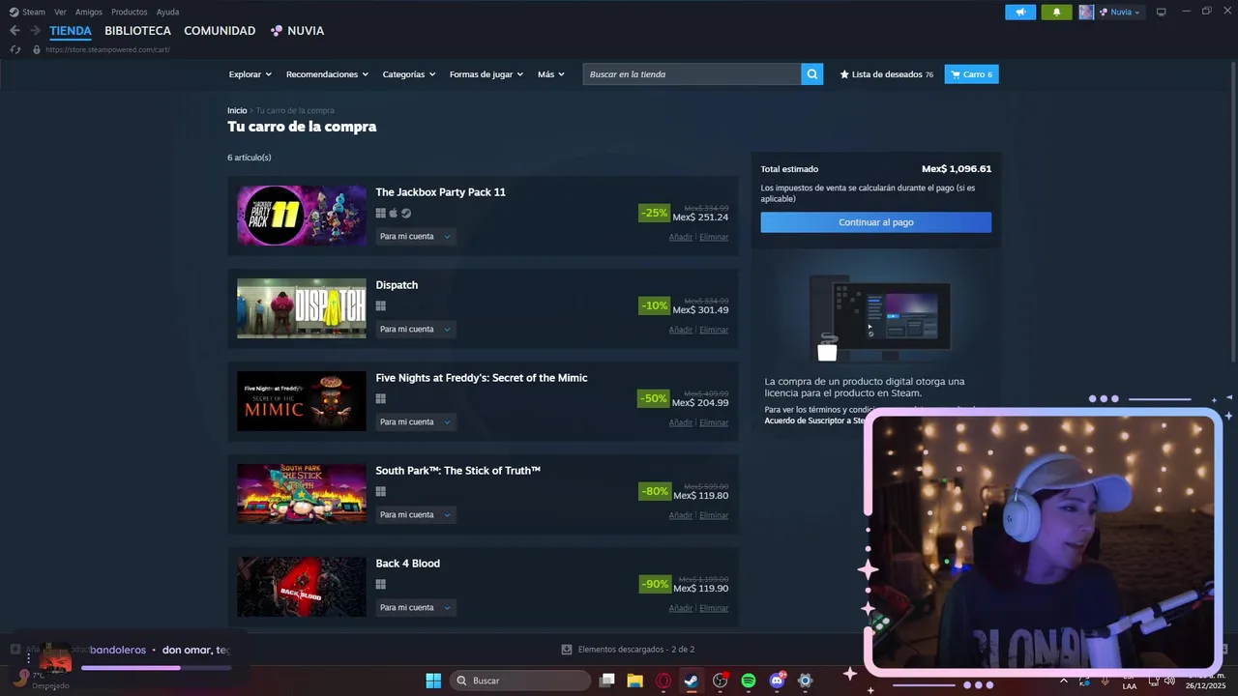Switch to the COMUNIDAD tab

[x=220, y=31]
